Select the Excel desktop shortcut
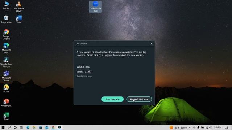The image size is (232, 130). click(x=6, y=116)
